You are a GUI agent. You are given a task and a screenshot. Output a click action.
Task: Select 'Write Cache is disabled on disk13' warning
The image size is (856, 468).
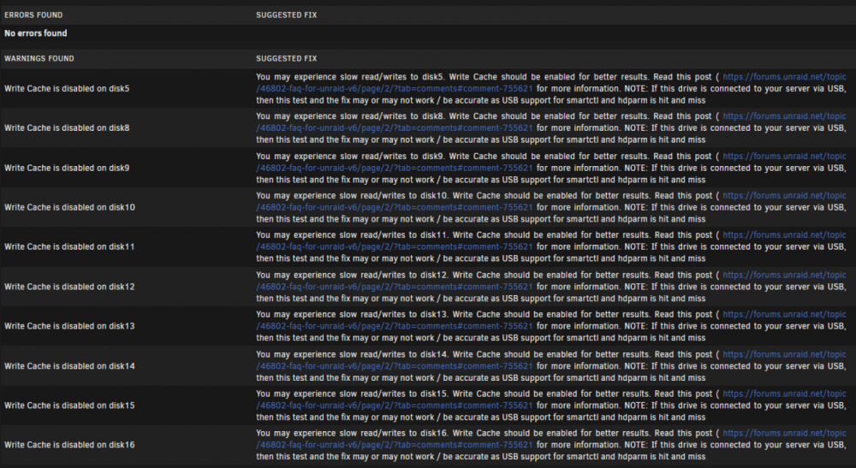[x=69, y=326]
